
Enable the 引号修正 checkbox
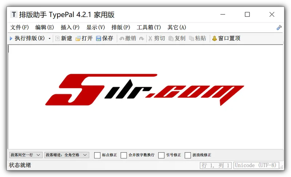tap(161, 155)
